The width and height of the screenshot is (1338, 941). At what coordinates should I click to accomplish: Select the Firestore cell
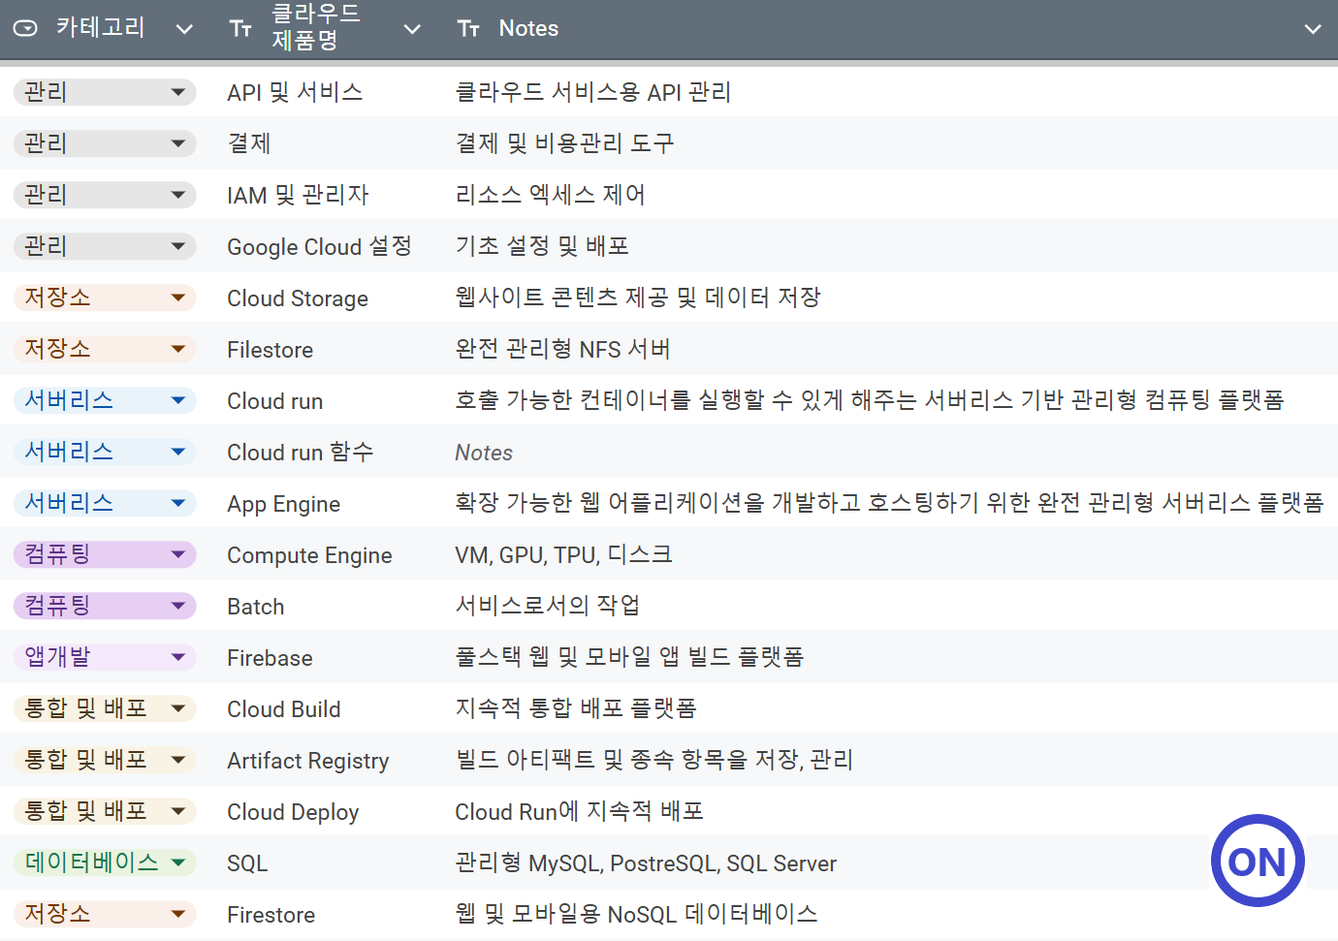click(x=271, y=915)
